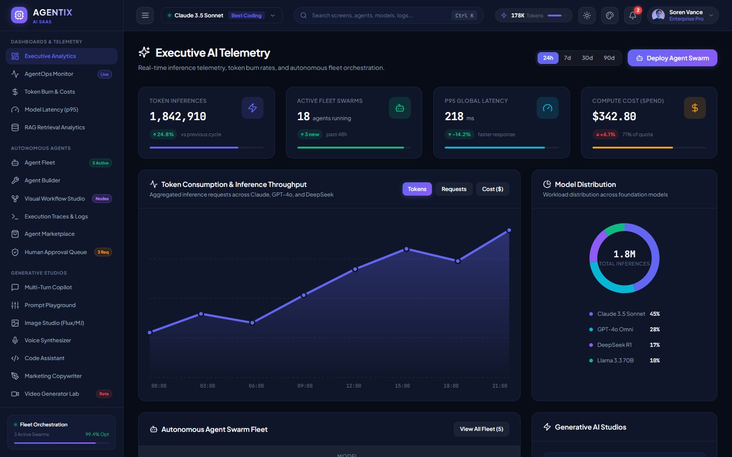Open Voice Synthesizer studio

[x=61, y=340]
